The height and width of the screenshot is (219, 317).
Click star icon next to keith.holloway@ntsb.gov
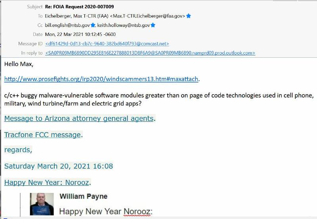point(153,25)
